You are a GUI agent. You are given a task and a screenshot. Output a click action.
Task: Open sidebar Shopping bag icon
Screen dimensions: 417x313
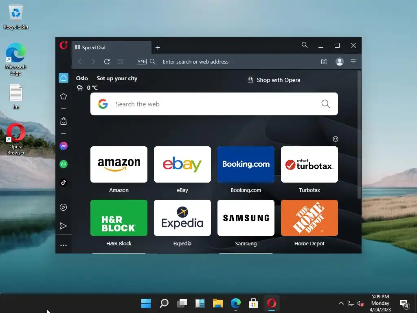(x=64, y=121)
